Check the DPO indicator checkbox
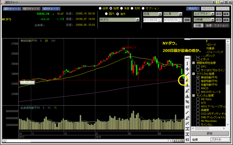The height and width of the screenshot is (145, 233). click(198, 66)
